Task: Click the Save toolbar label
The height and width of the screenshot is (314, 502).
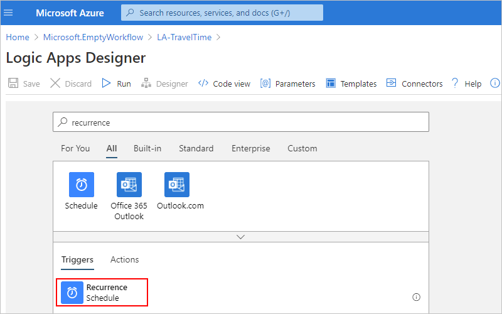Action: pyautogui.click(x=31, y=84)
